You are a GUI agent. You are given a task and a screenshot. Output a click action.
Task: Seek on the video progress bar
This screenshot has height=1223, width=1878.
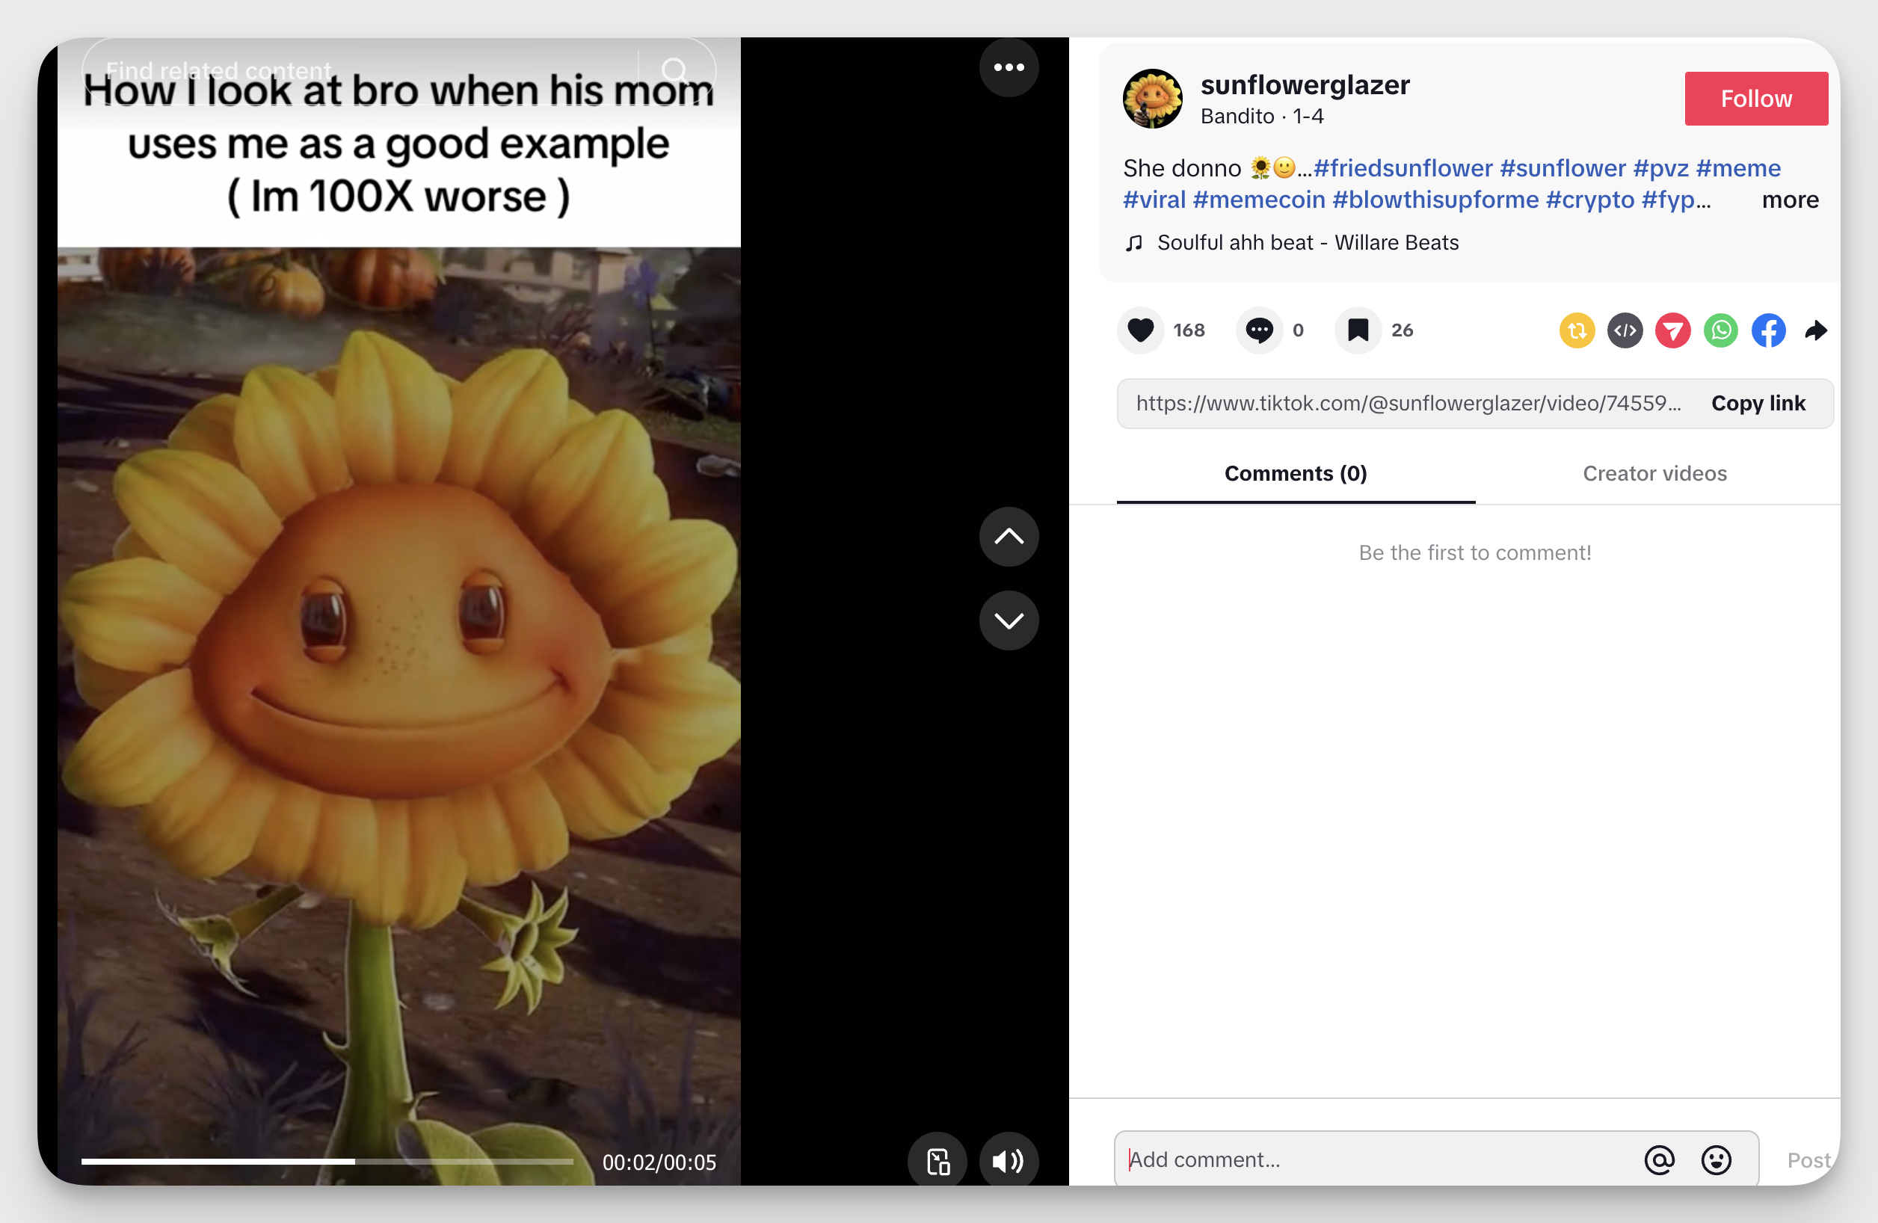pos(327,1162)
